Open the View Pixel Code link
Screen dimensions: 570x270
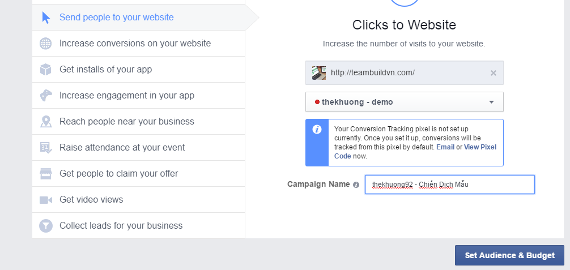tap(479, 147)
